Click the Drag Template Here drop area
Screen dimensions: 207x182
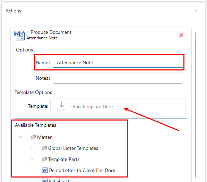(x=118, y=106)
